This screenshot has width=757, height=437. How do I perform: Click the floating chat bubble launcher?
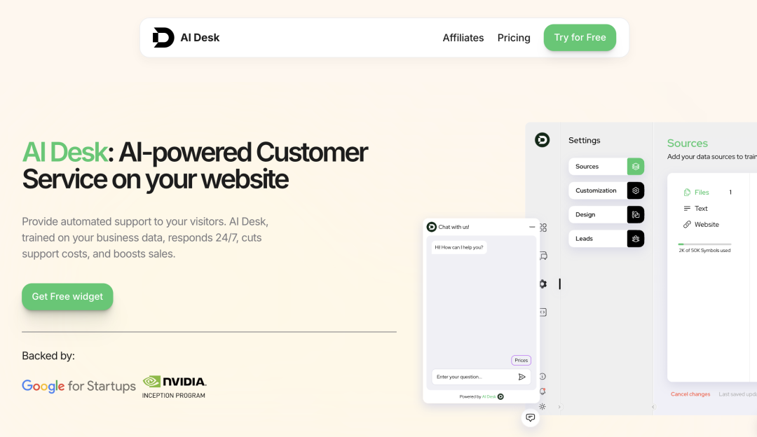point(530,417)
